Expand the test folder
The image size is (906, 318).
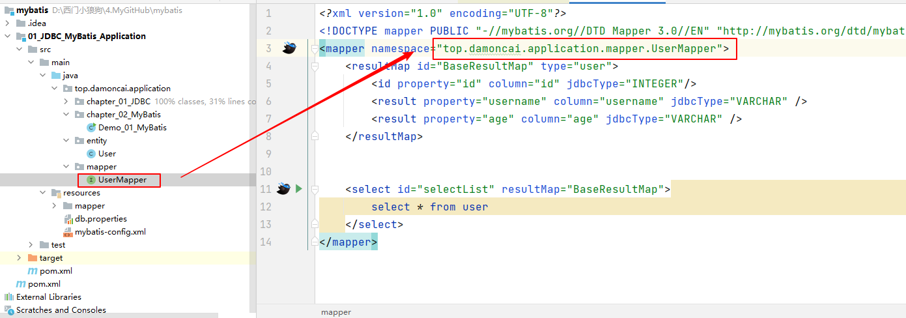[x=31, y=245]
